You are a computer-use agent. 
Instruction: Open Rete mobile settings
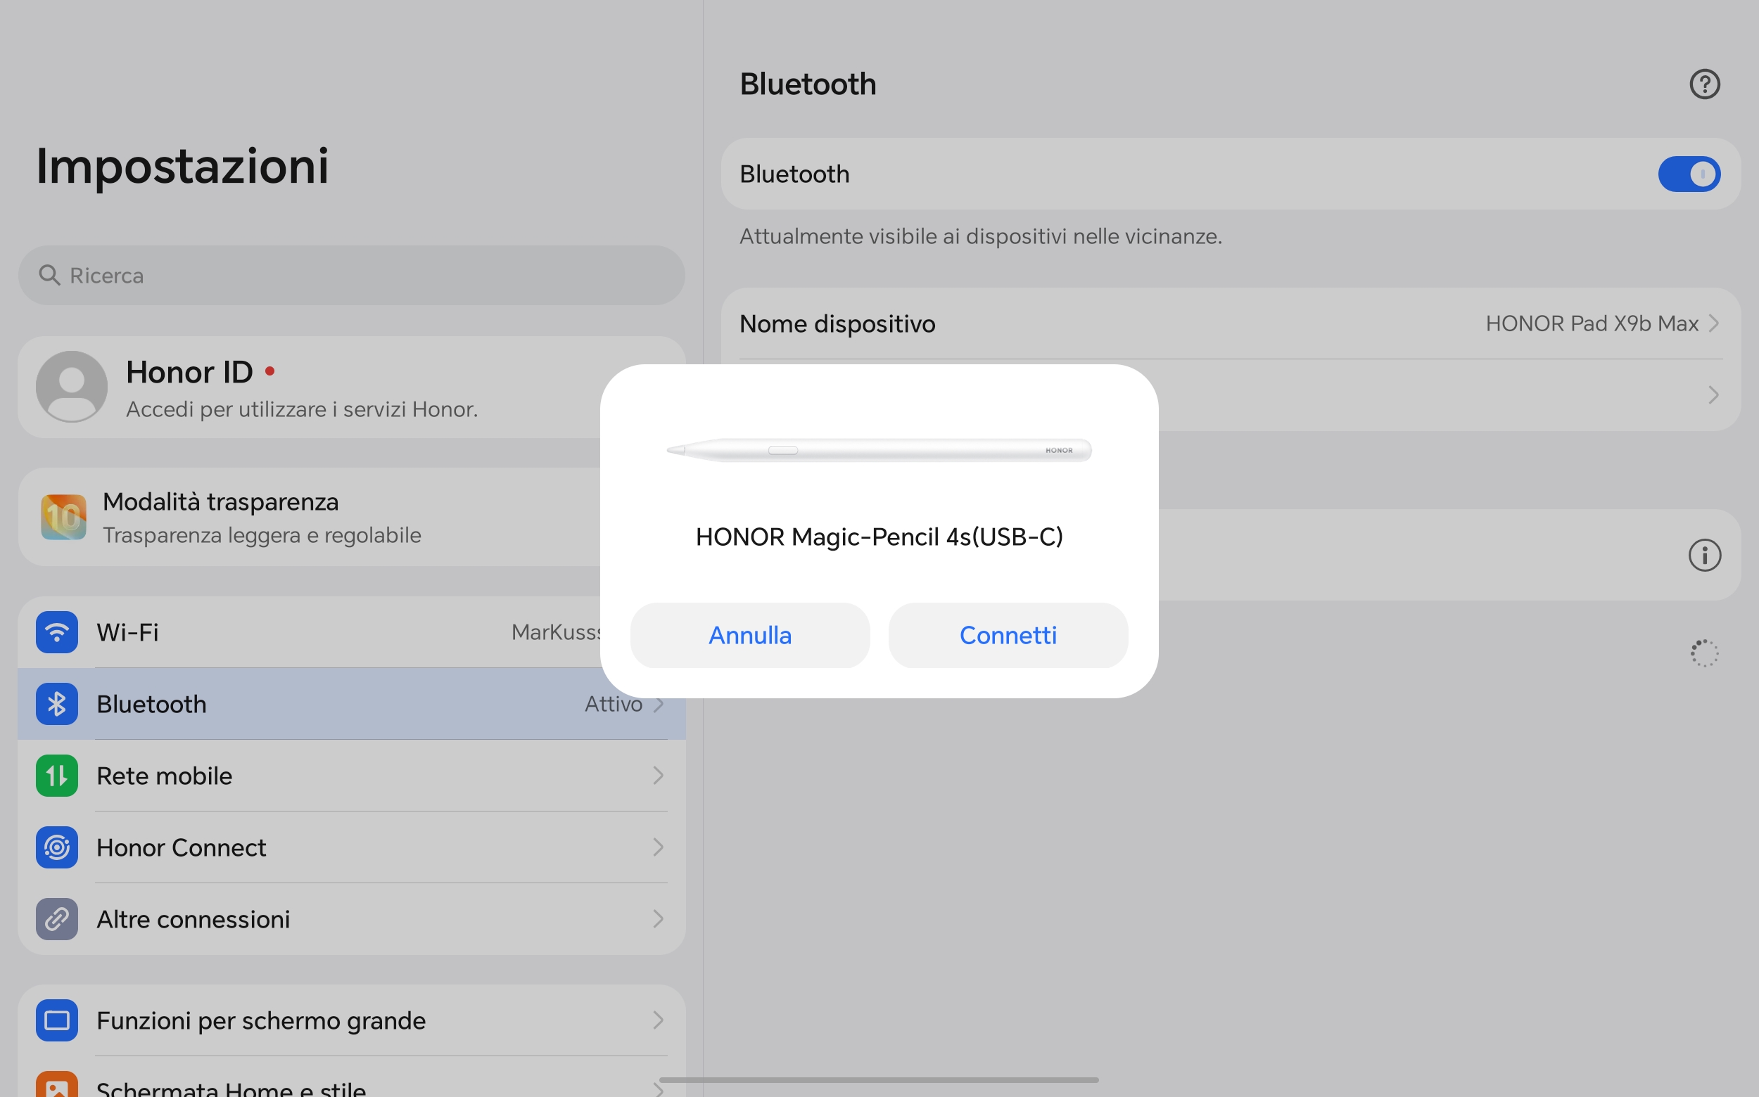tap(351, 776)
